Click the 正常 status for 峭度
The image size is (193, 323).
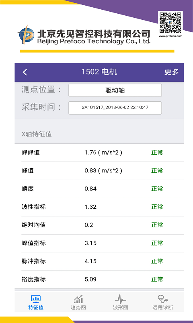coord(157,189)
